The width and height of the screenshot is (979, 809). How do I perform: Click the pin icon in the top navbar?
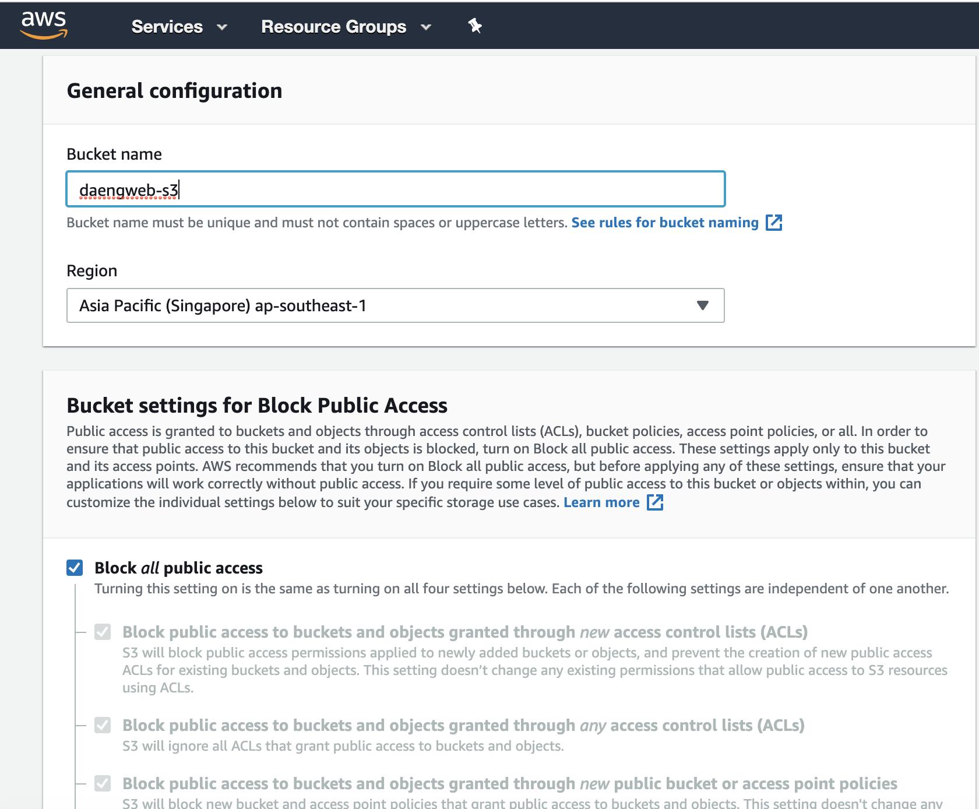point(474,26)
